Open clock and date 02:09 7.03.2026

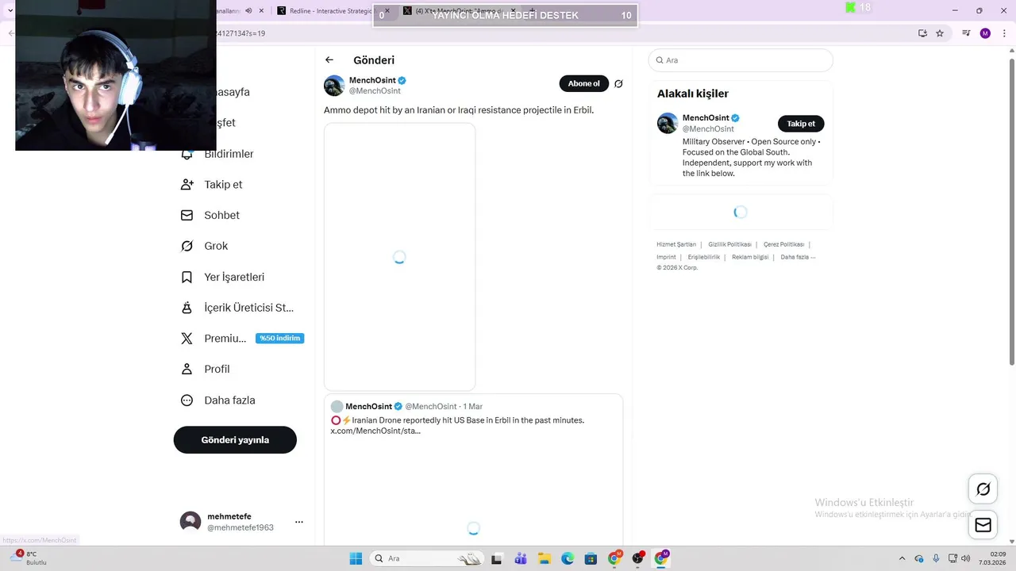993,558
